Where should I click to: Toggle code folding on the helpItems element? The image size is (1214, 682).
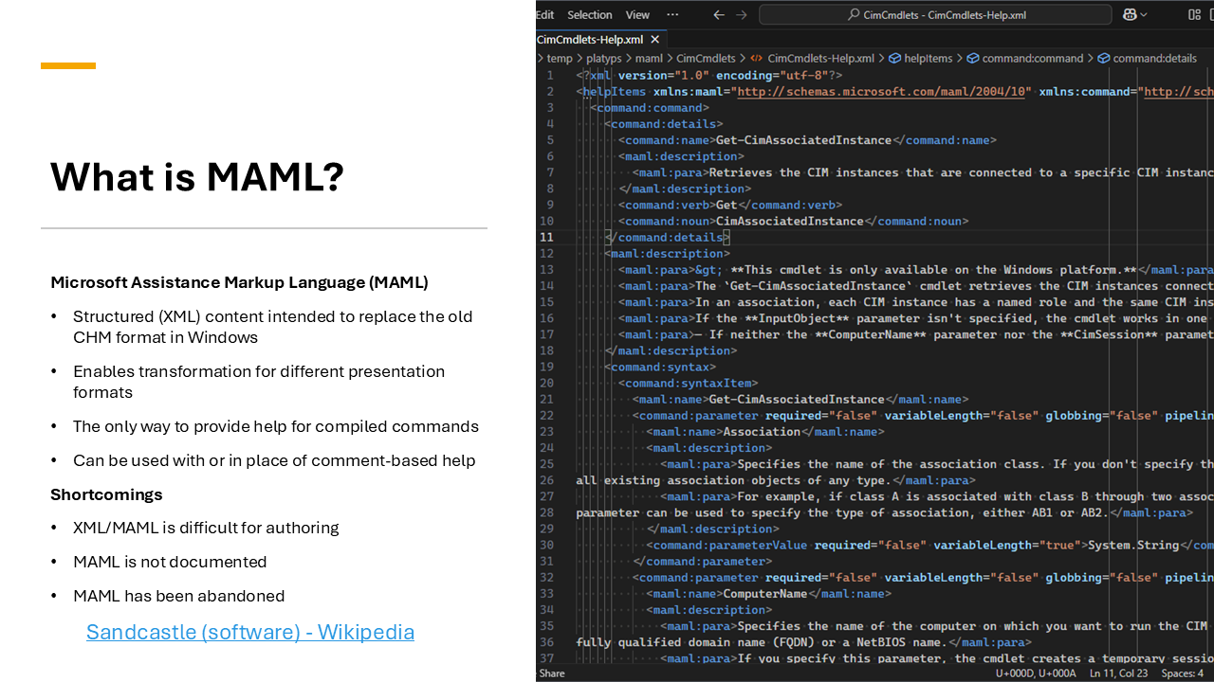[x=569, y=91]
